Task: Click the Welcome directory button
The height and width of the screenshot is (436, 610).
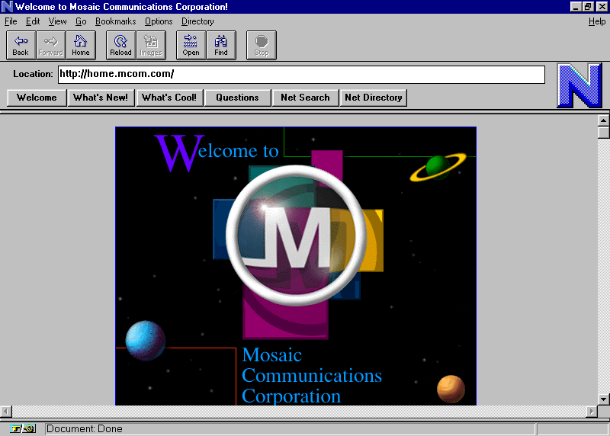Action: point(37,98)
